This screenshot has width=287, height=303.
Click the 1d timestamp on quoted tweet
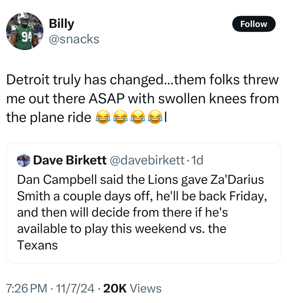[197, 160]
